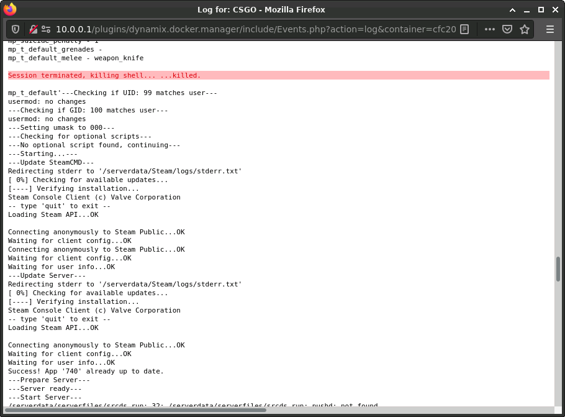Shade window with the up-arrow button

(512, 10)
